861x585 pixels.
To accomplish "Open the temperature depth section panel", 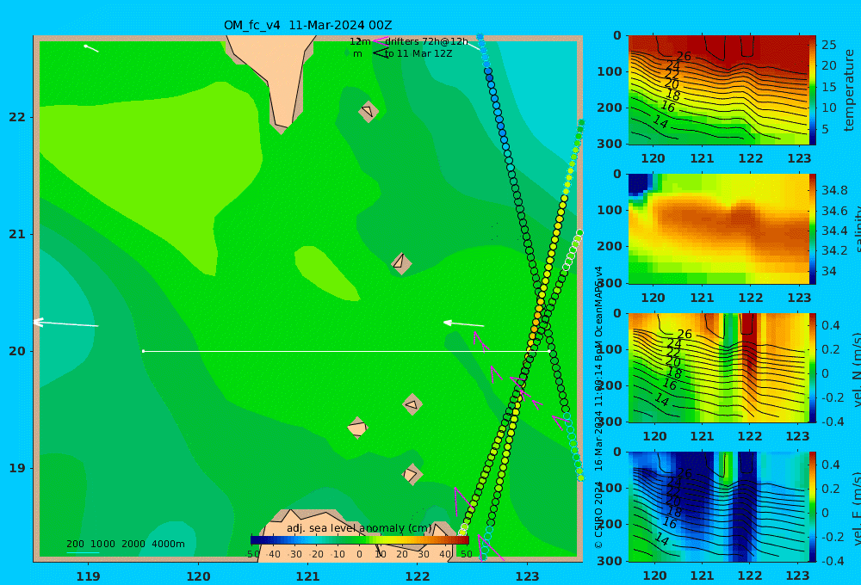I will [x=718, y=90].
